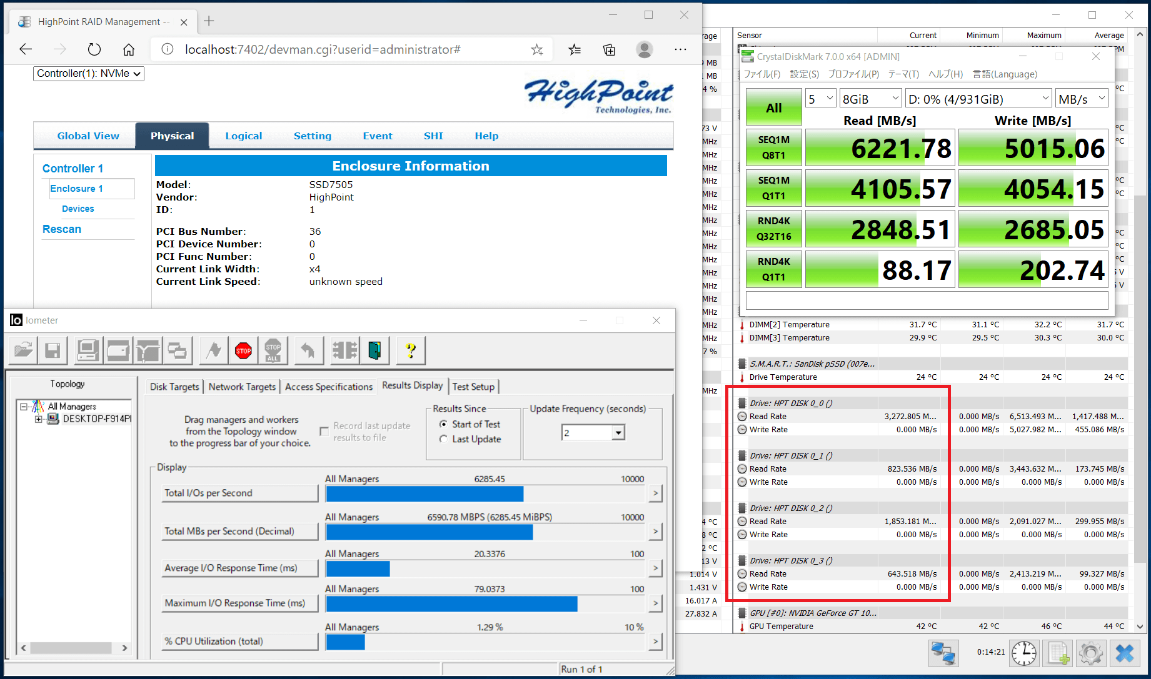The height and width of the screenshot is (679, 1151).
Task: Open HWiNFO remote network monitors icon
Action: (943, 653)
